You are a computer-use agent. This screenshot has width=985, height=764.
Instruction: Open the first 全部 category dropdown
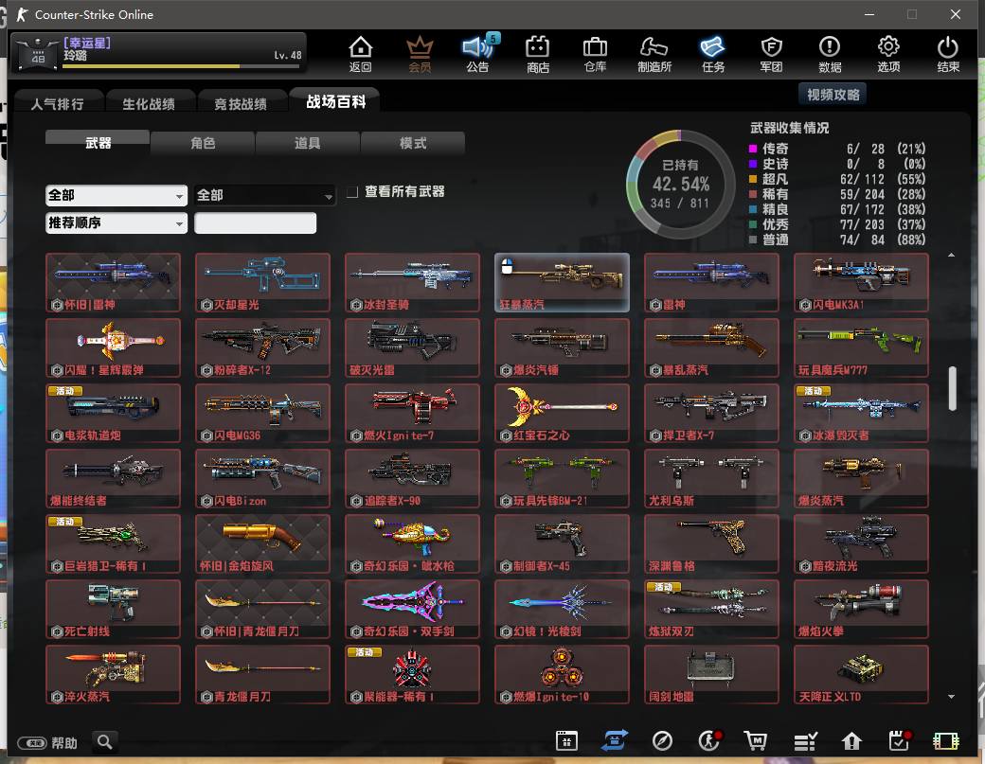[x=116, y=195]
